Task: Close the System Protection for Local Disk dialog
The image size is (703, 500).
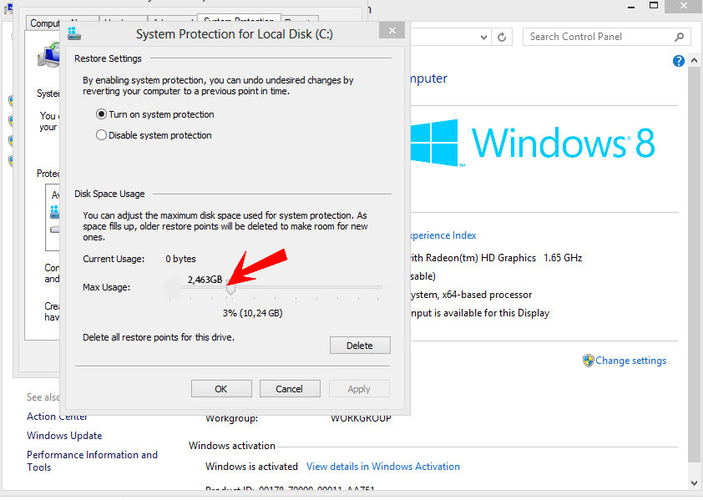Action: [392, 31]
